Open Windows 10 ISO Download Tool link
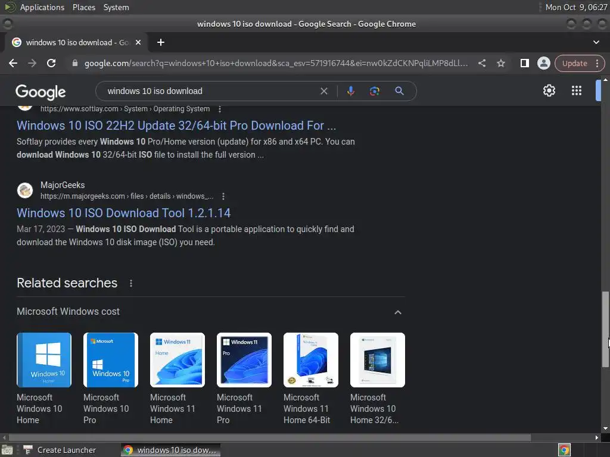This screenshot has width=610, height=457. point(124,213)
